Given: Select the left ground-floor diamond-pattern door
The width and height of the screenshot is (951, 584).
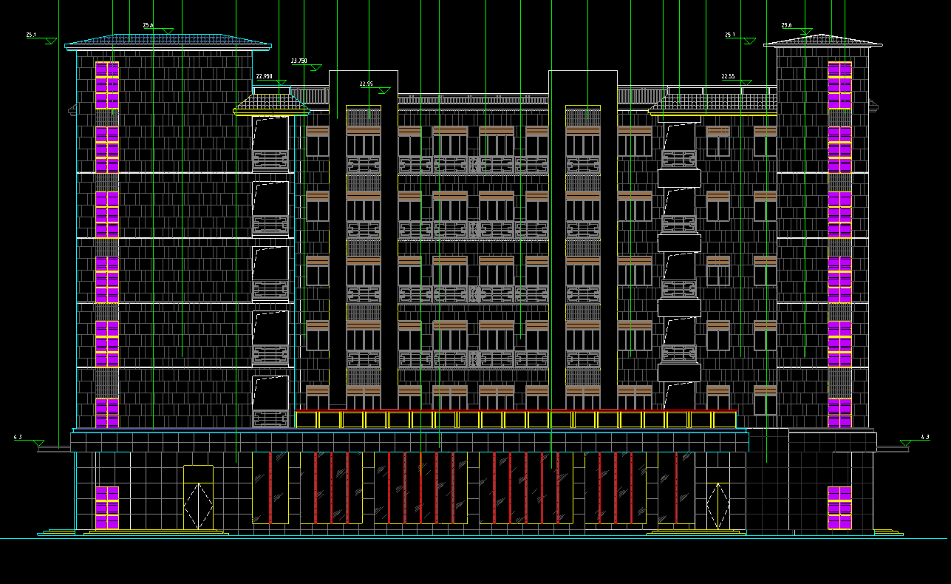Looking at the screenshot, I should coord(198,498).
